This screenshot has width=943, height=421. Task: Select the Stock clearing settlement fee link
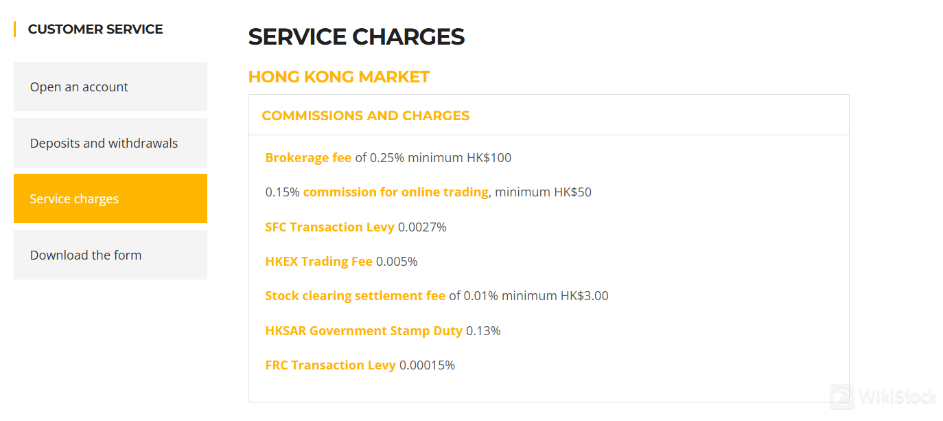pos(355,295)
